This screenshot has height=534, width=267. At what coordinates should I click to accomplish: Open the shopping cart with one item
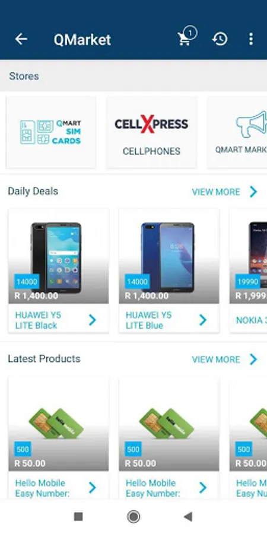click(187, 37)
